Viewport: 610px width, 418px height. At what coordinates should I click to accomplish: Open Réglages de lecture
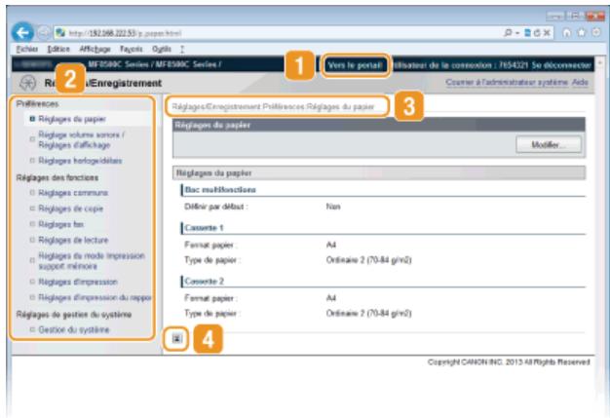[x=73, y=241]
